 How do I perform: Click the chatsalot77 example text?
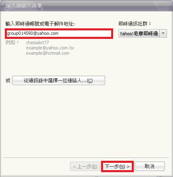[38, 43]
